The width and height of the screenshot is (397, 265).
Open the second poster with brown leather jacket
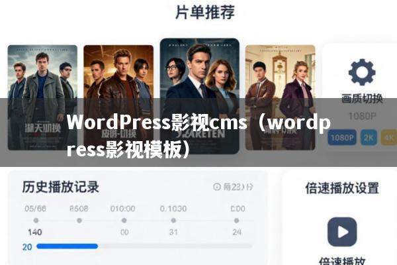click(x=118, y=97)
